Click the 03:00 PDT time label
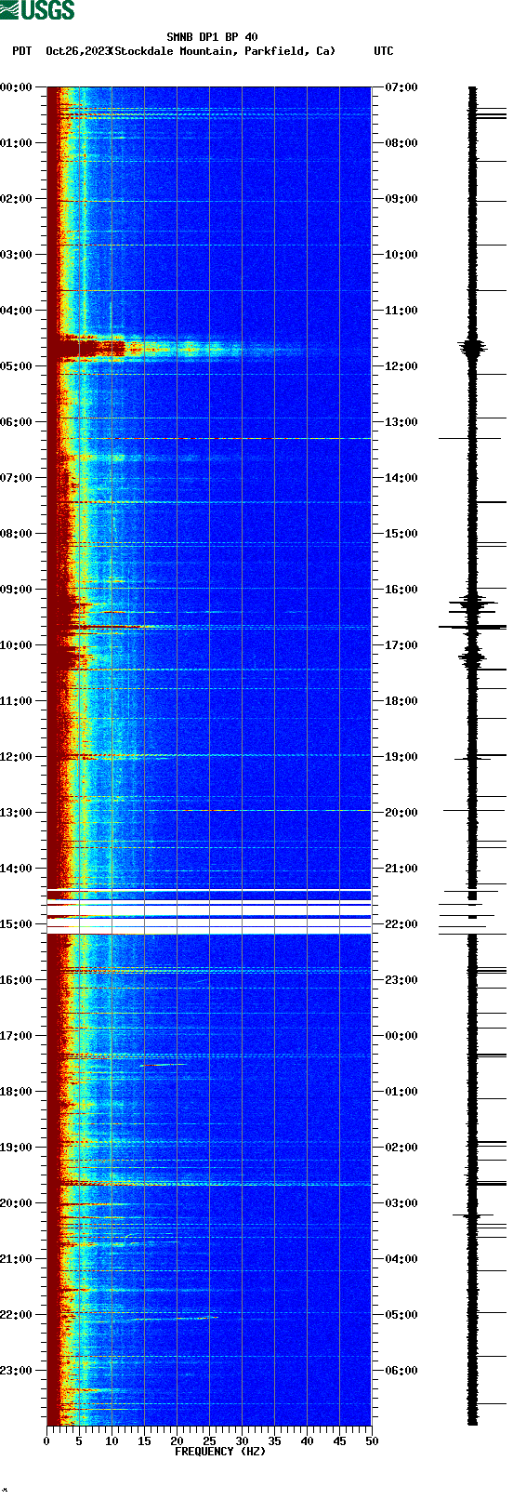Image resolution: width=513 pixels, height=1500 pixels. point(17,255)
